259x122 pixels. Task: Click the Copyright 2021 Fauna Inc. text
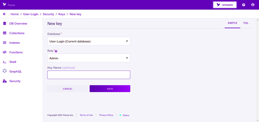pos(60,115)
